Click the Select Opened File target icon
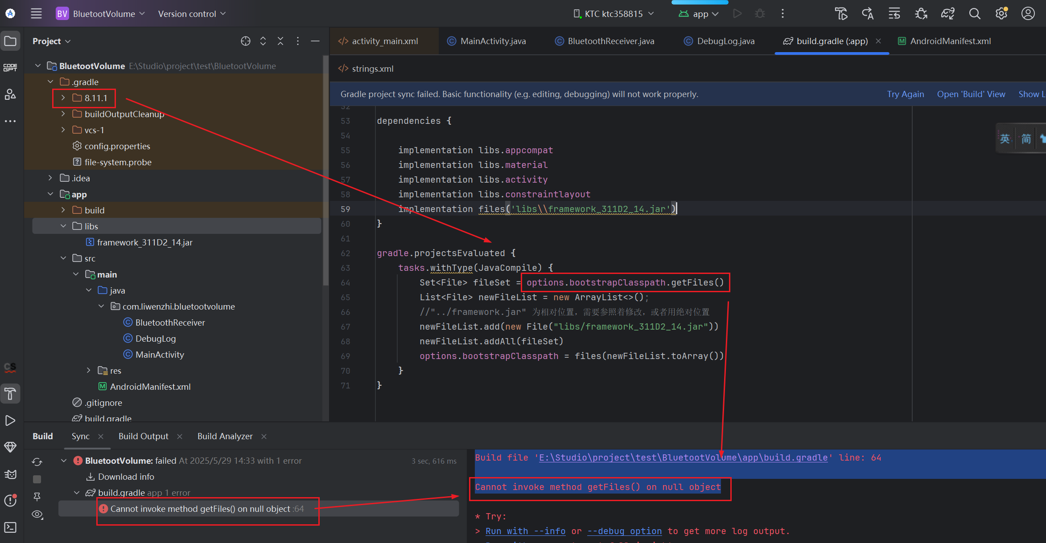This screenshot has width=1046, height=543. coord(246,41)
